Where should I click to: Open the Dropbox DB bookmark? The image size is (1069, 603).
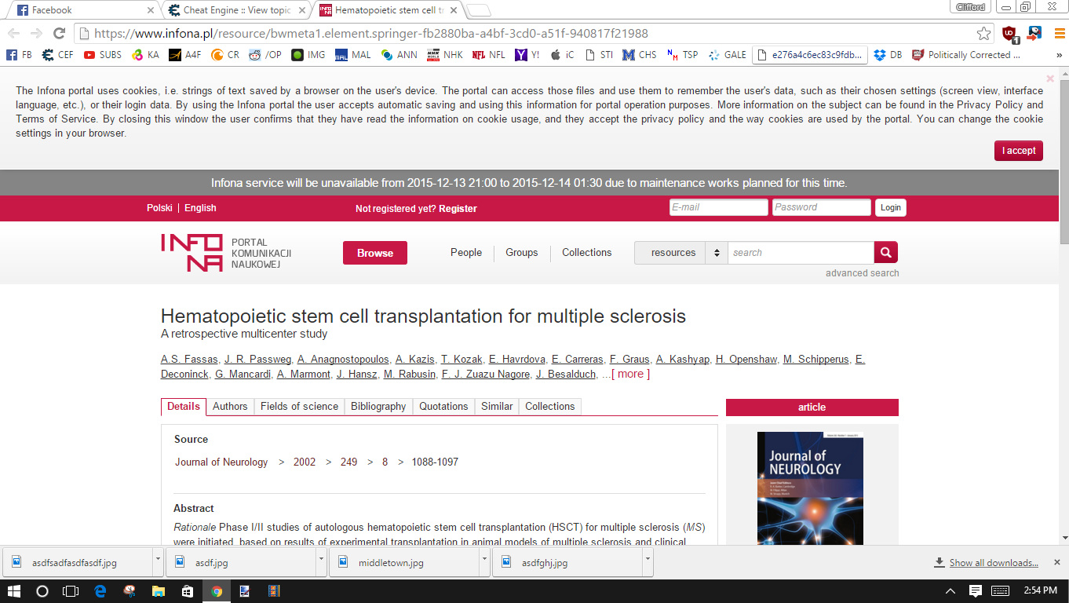click(x=888, y=55)
